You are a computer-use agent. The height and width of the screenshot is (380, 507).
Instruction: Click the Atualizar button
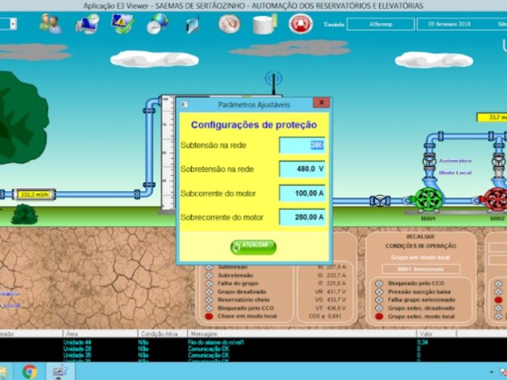coord(253,246)
